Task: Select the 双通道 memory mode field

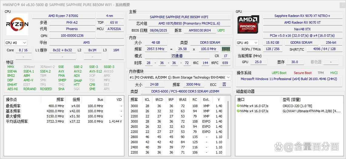Action: click(x=177, y=56)
